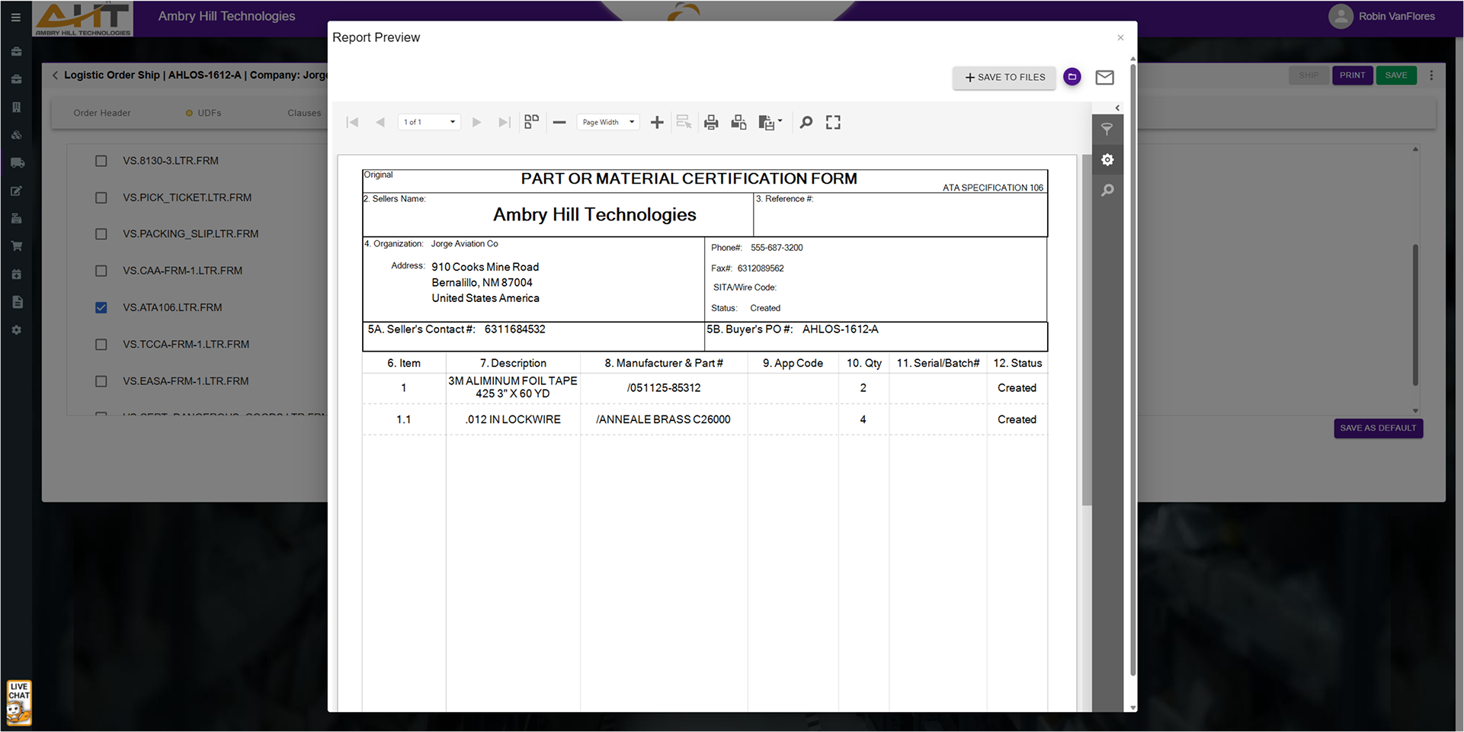Expand the Export To dropdown arrow

780,121
